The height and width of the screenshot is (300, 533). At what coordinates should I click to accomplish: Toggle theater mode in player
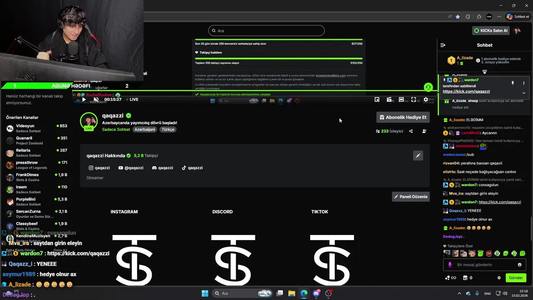point(401,100)
